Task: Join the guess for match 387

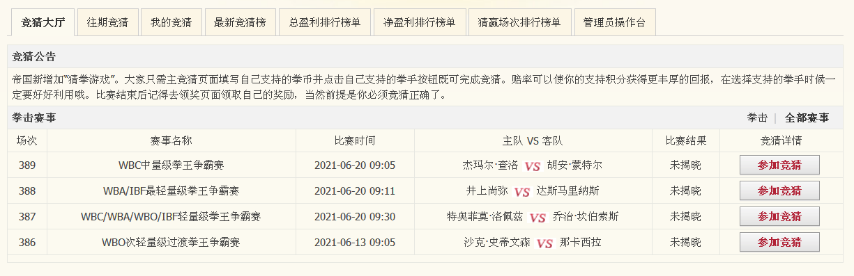Action: click(779, 216)
